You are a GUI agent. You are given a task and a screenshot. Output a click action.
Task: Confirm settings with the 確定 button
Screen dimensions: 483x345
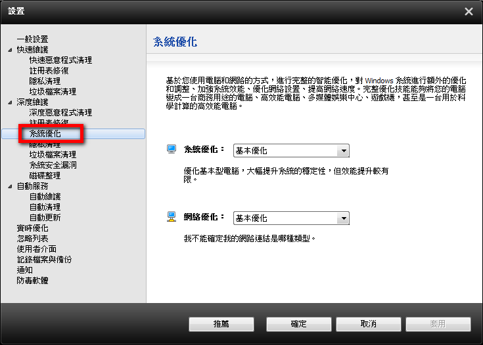pos(298,324)
